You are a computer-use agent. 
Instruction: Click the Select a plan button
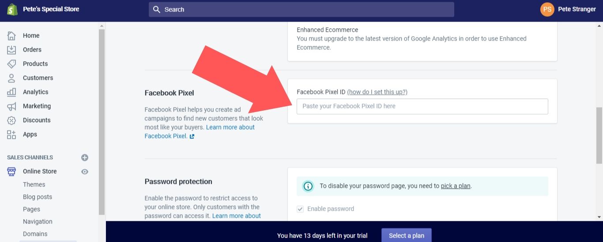tap(407, 235)
